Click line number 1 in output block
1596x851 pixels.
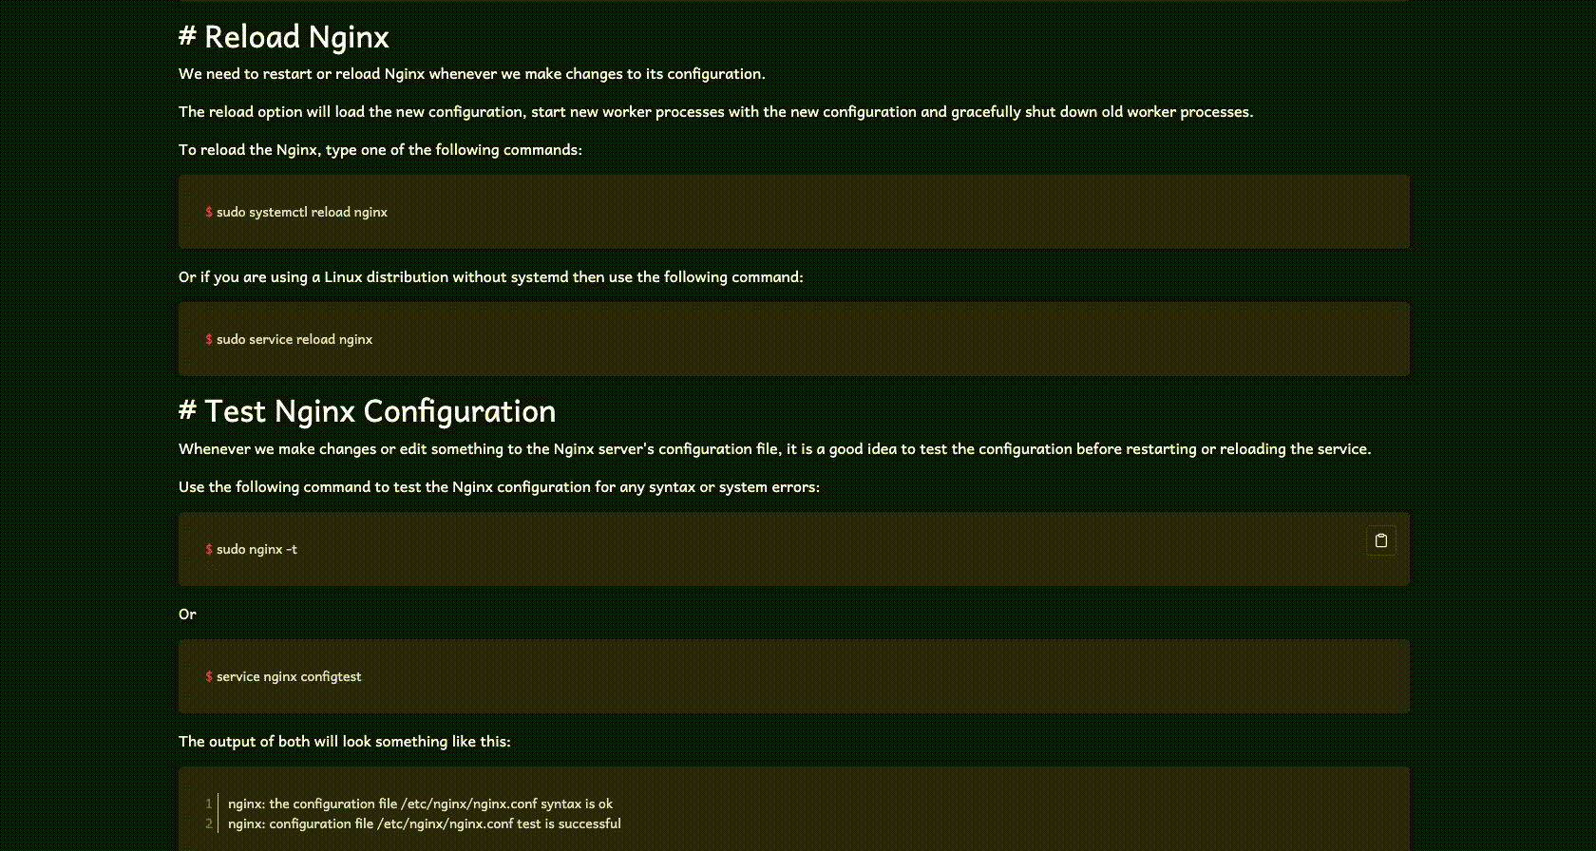(x=209, y=804)
